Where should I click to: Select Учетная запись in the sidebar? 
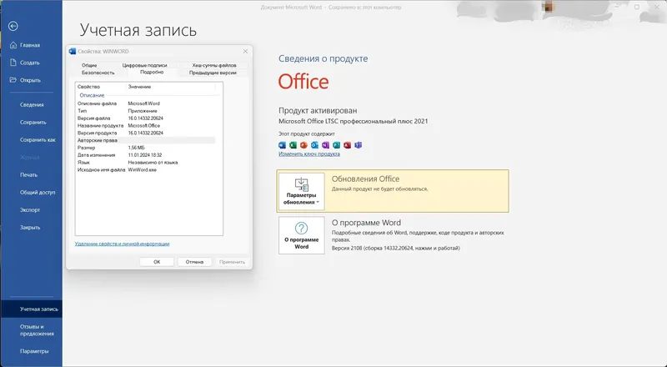(x=32, y=309)
